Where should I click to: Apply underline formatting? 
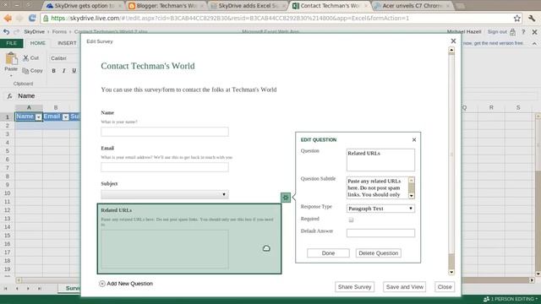point(74,71)
